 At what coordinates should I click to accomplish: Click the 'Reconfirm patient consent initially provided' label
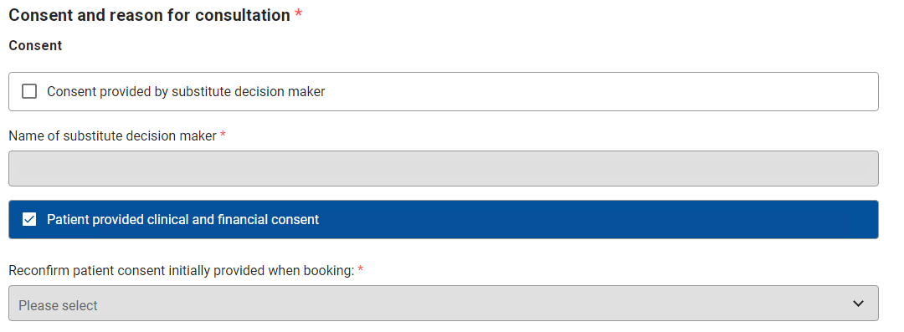181,271
